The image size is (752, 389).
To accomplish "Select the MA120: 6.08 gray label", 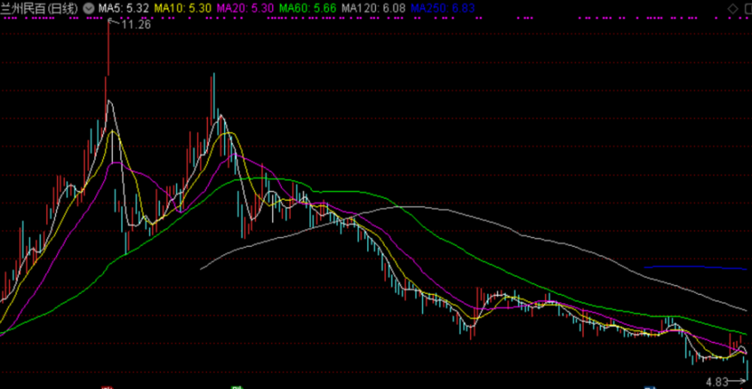I will pyautogui.click(x=373, y=8).
